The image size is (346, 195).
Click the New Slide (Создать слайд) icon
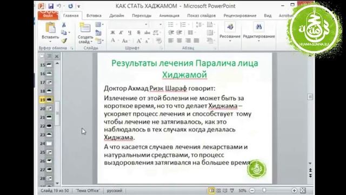click(85, 28)
